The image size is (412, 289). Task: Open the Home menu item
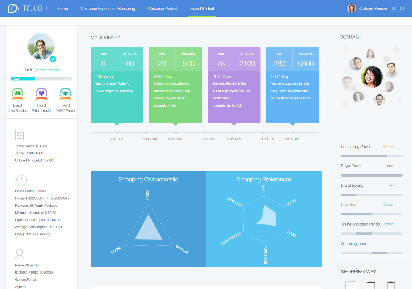pyautogui.click(x=63, y=8)
